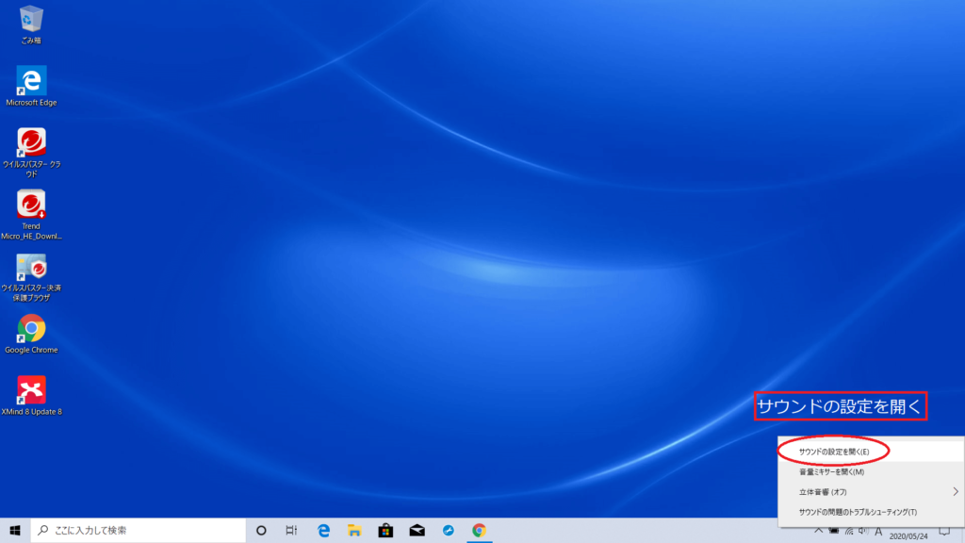Expand the 立体音響 submenu arrow

[956, 492]
